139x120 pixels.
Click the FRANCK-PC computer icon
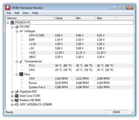[x=12, y=23]
